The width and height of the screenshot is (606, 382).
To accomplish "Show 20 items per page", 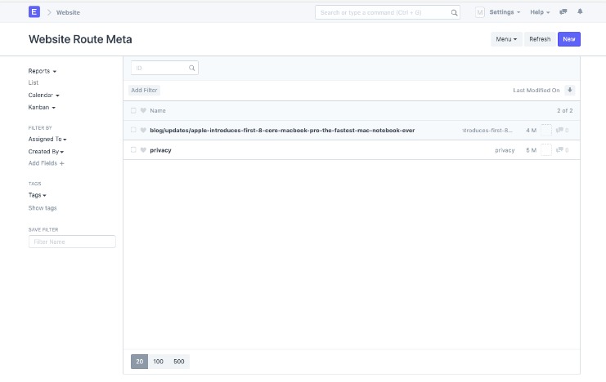I will click(x=140, y=362).
